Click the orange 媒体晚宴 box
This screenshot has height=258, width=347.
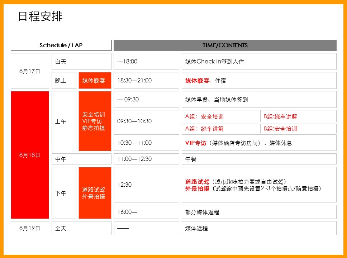click(95, 81)
